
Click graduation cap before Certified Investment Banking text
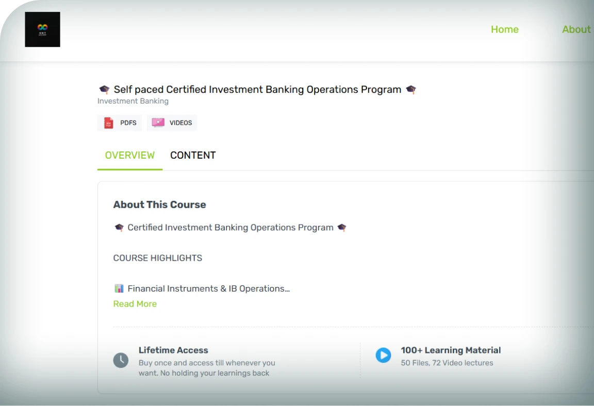[119, 227]
